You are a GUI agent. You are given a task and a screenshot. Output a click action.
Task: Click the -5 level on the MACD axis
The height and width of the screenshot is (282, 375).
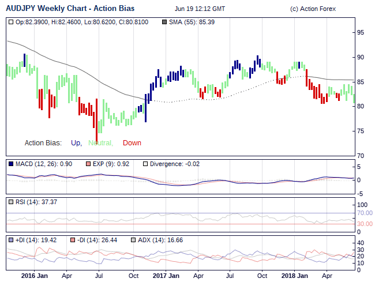tap(360, 194)
